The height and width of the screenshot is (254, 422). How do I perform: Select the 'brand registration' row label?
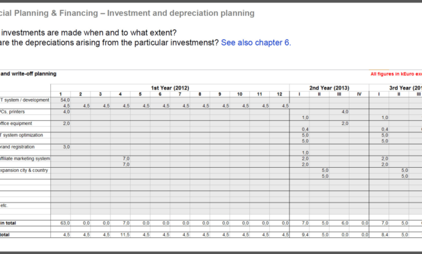(x=17, y=147)
